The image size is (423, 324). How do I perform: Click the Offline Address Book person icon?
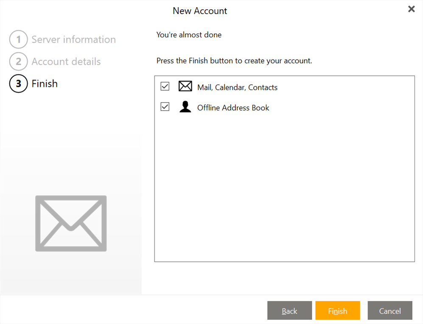point(185,107)
